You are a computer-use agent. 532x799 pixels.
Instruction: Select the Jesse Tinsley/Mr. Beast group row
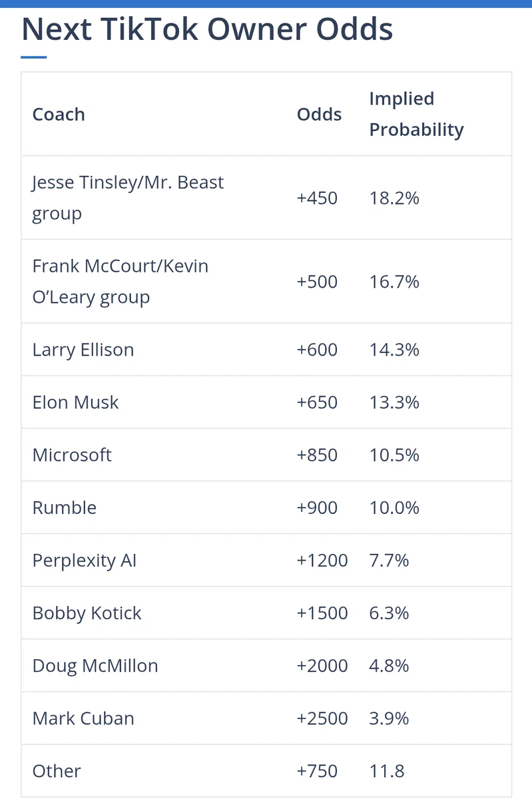point(266,198)
